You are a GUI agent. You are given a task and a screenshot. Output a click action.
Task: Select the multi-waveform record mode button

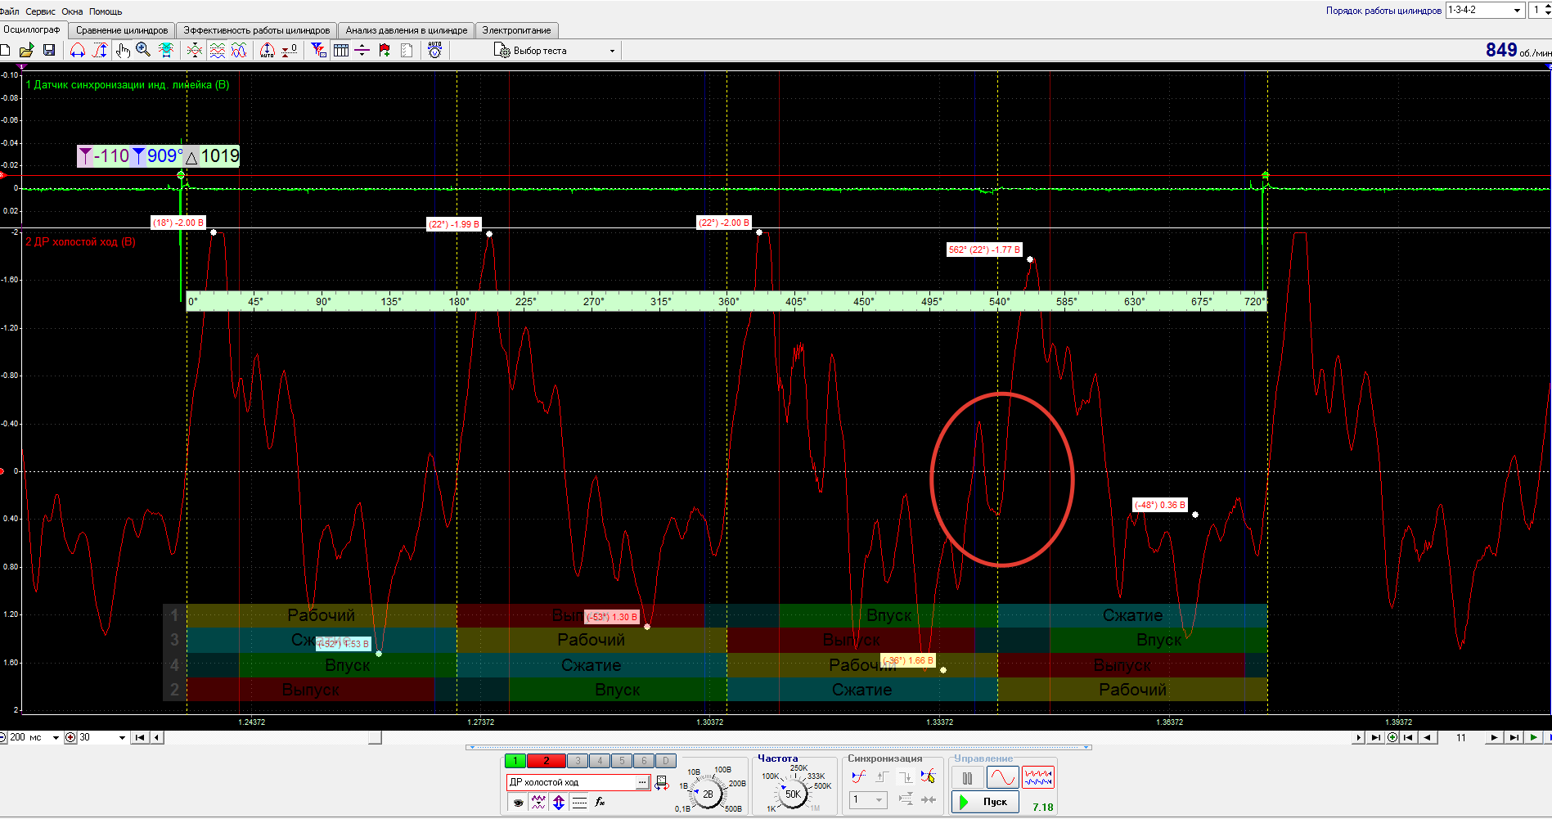coord(1038,778)
